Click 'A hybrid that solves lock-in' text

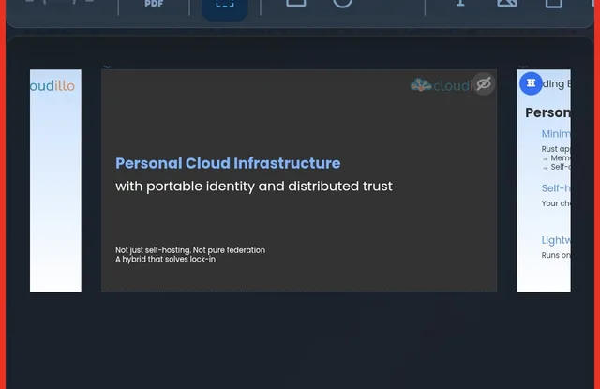[166, 260]
